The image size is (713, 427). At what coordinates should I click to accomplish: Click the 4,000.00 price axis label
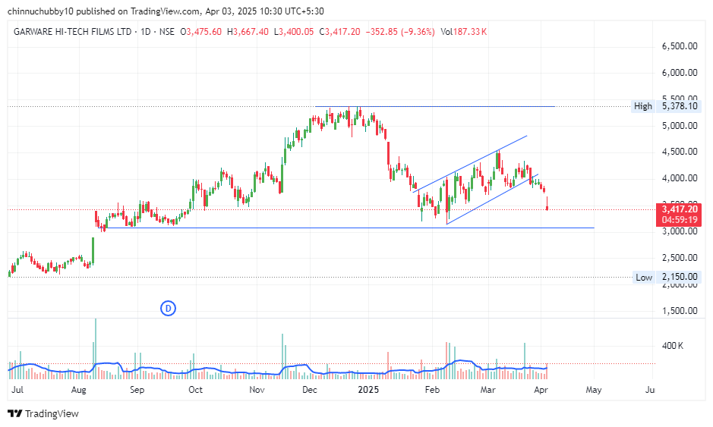[x=680, y=178]
